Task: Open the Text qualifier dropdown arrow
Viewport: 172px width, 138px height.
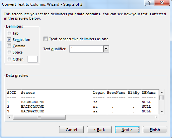Action: point(106,49)
